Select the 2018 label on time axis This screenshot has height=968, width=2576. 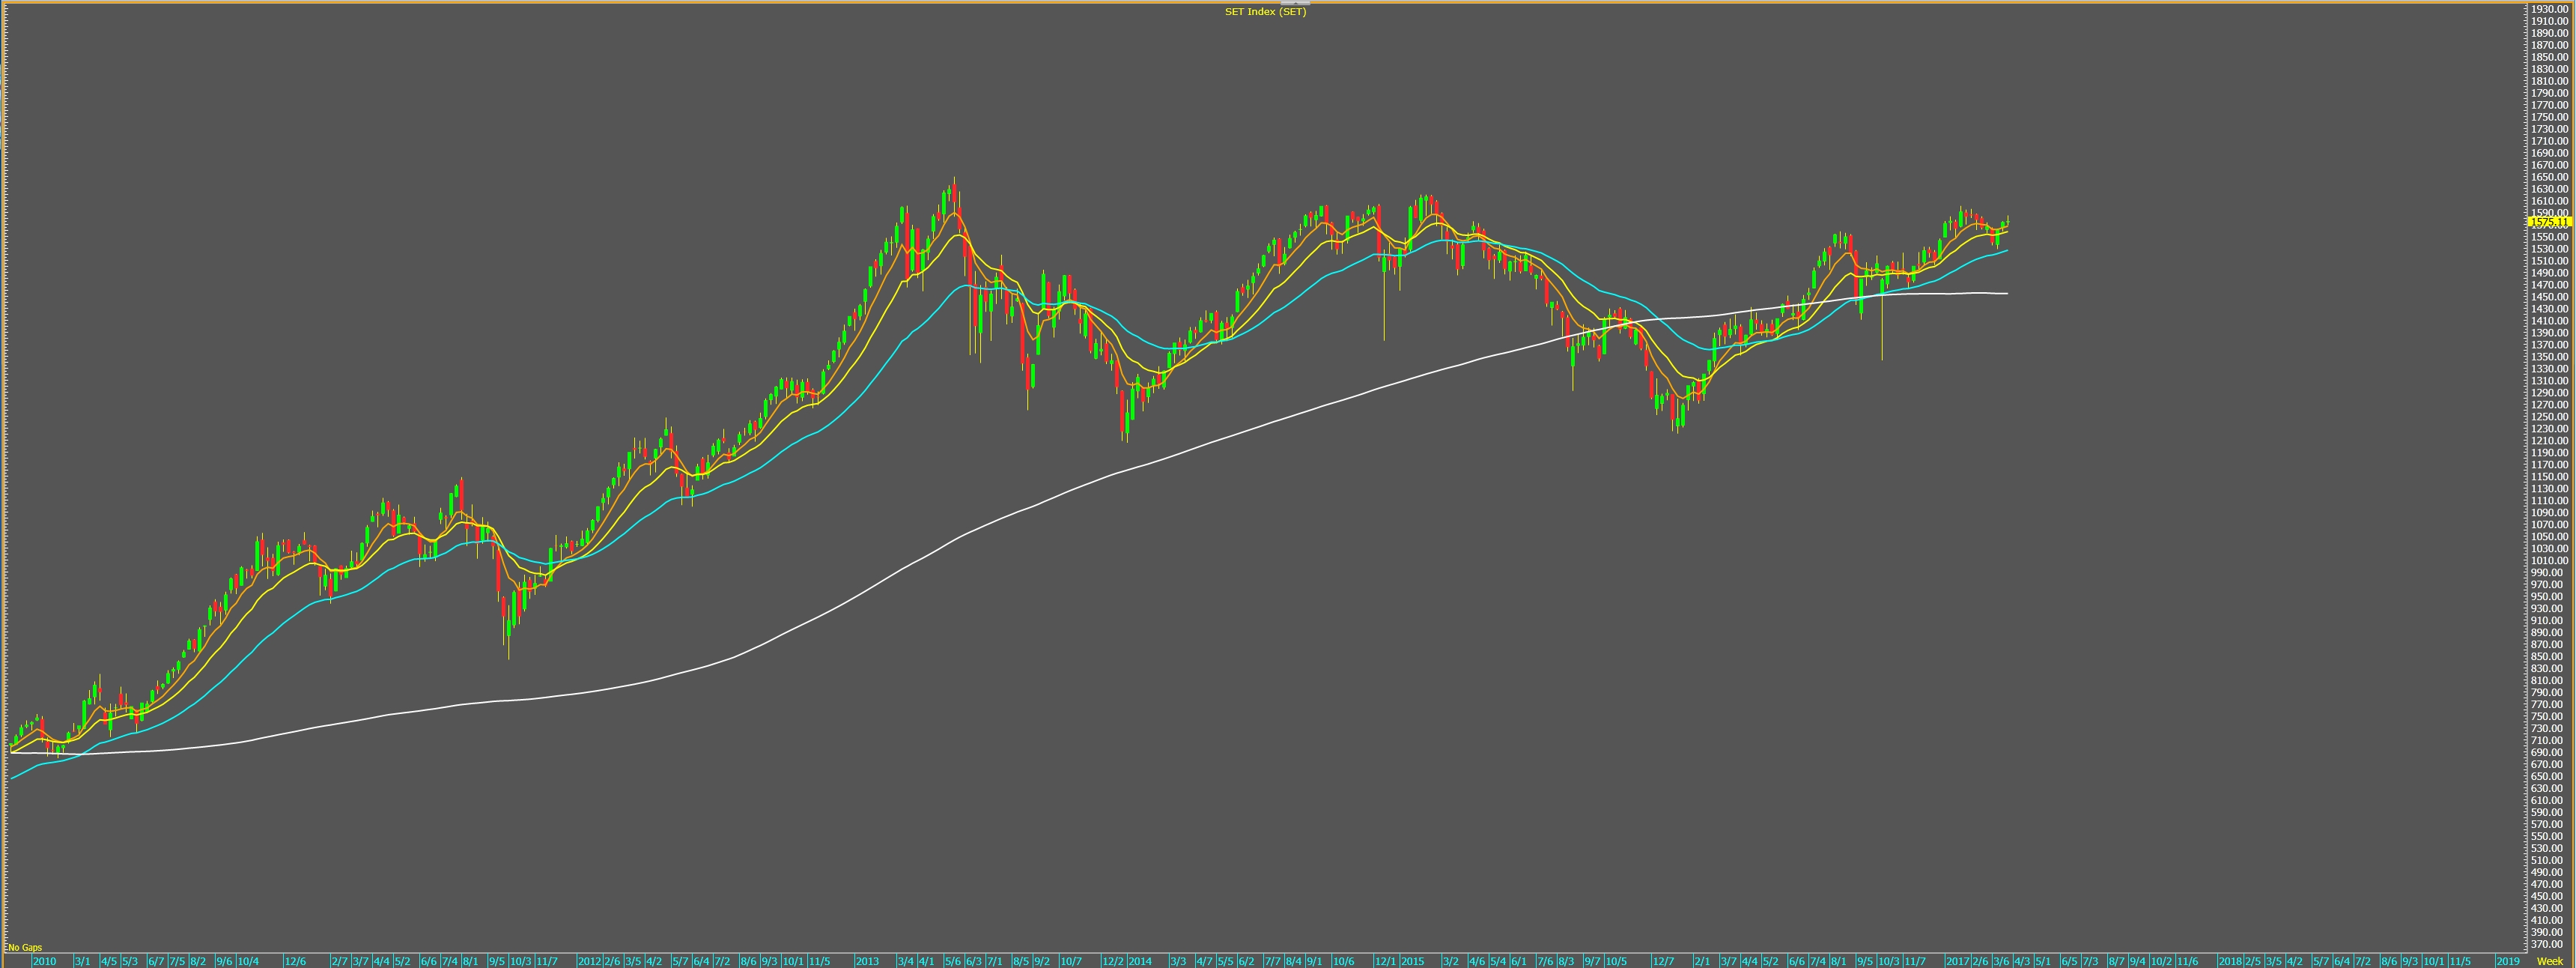pos(2229,961)
